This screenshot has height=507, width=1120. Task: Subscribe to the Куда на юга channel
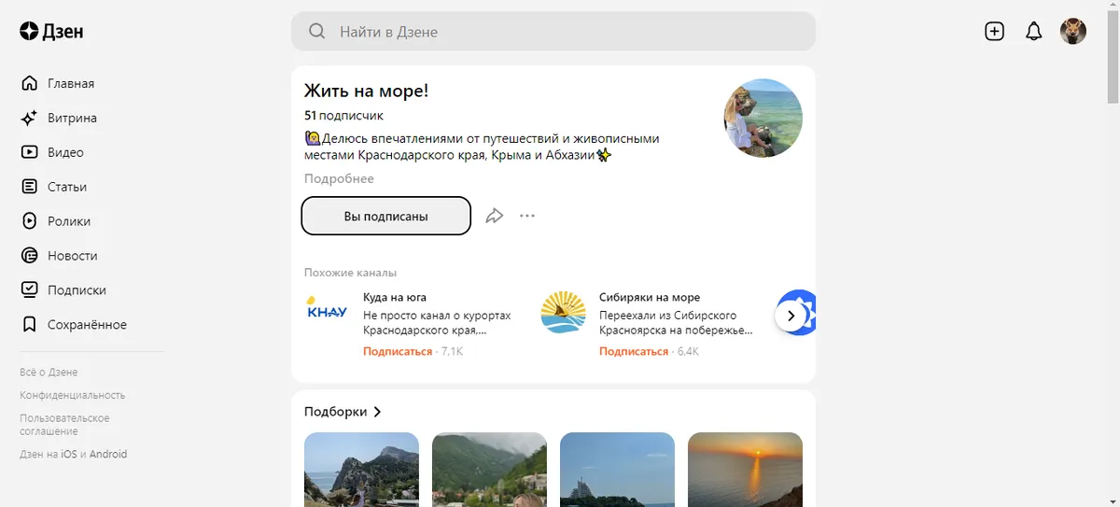398,352
